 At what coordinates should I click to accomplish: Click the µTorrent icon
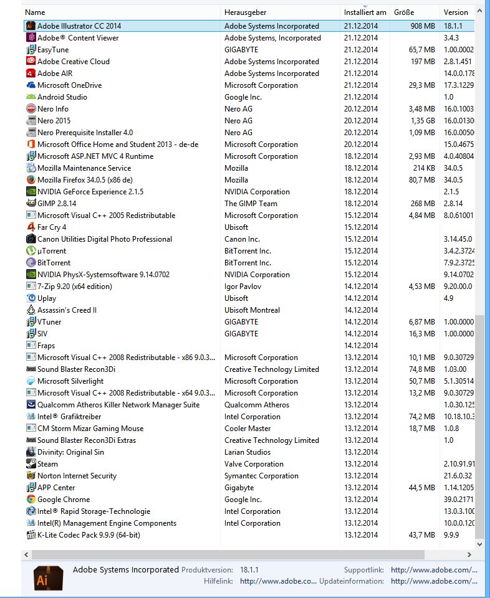click(x=31, y=250)
